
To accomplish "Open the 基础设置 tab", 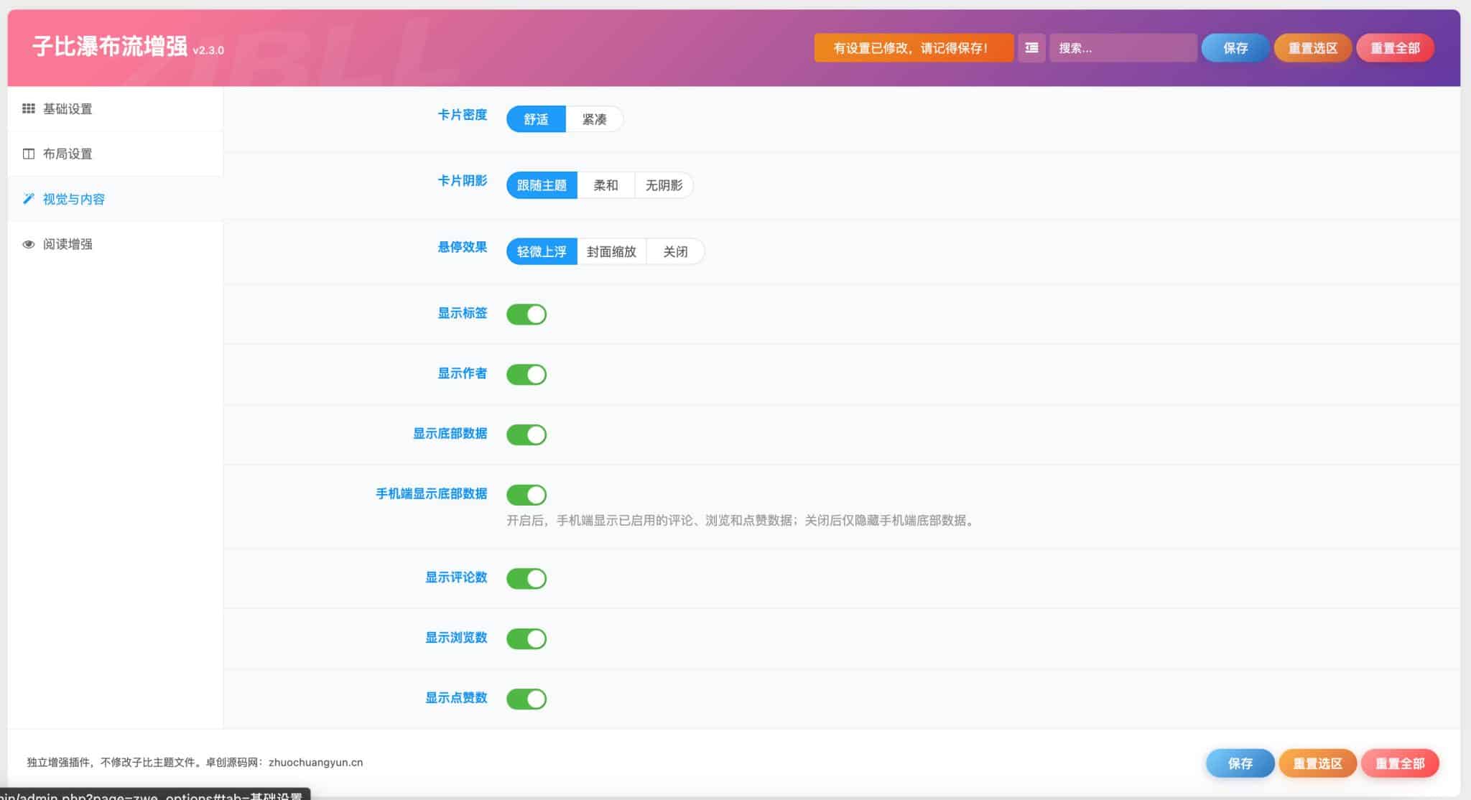I will pos(115,108).
